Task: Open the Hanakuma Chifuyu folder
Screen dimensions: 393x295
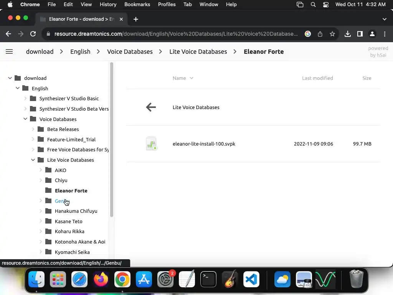Action: pyautogui.click(x=76, y=211)
